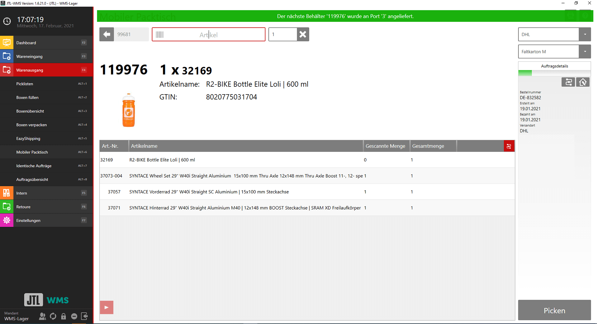Clear the quantity with the X button
Screen dimensions: 598x324
pyautogui.click(x=303, y=35)
